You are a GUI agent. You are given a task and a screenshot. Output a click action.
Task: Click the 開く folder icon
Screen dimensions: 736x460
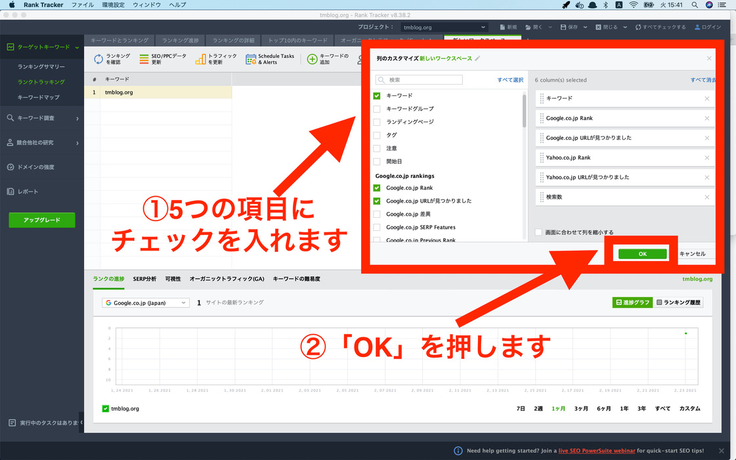(x=528, y=27)
